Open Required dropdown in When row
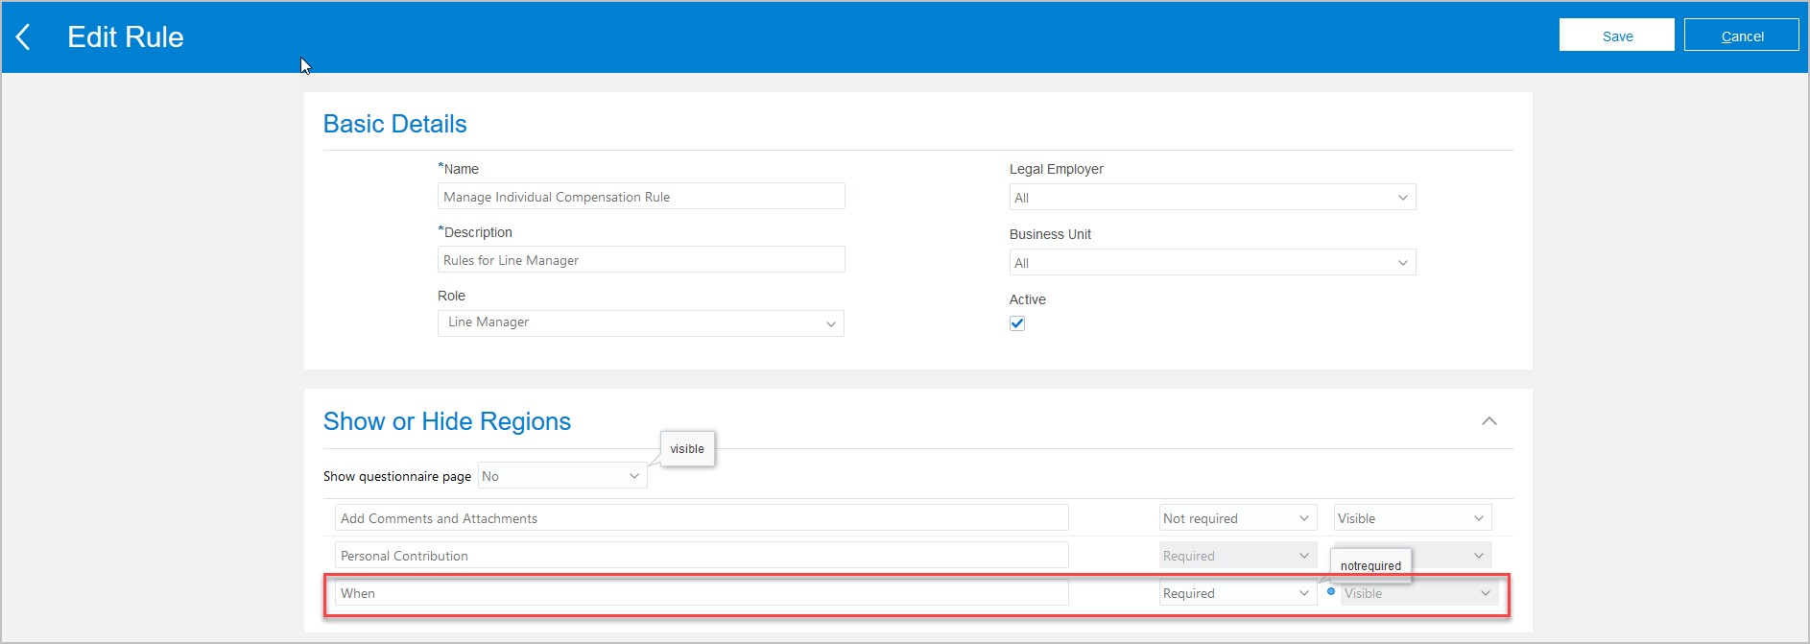1810x644 pixels. coord(1236,593)
